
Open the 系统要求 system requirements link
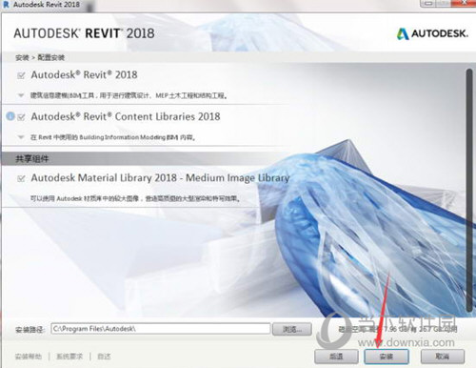click(69, 357)
